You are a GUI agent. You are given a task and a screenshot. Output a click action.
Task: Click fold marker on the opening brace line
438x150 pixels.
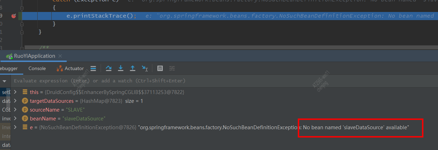pos(22,8)
